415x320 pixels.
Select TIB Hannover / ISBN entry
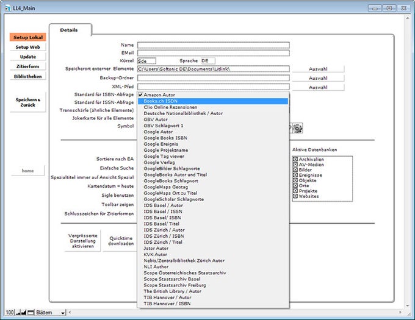pyautogui.click(x=213, y=304)
